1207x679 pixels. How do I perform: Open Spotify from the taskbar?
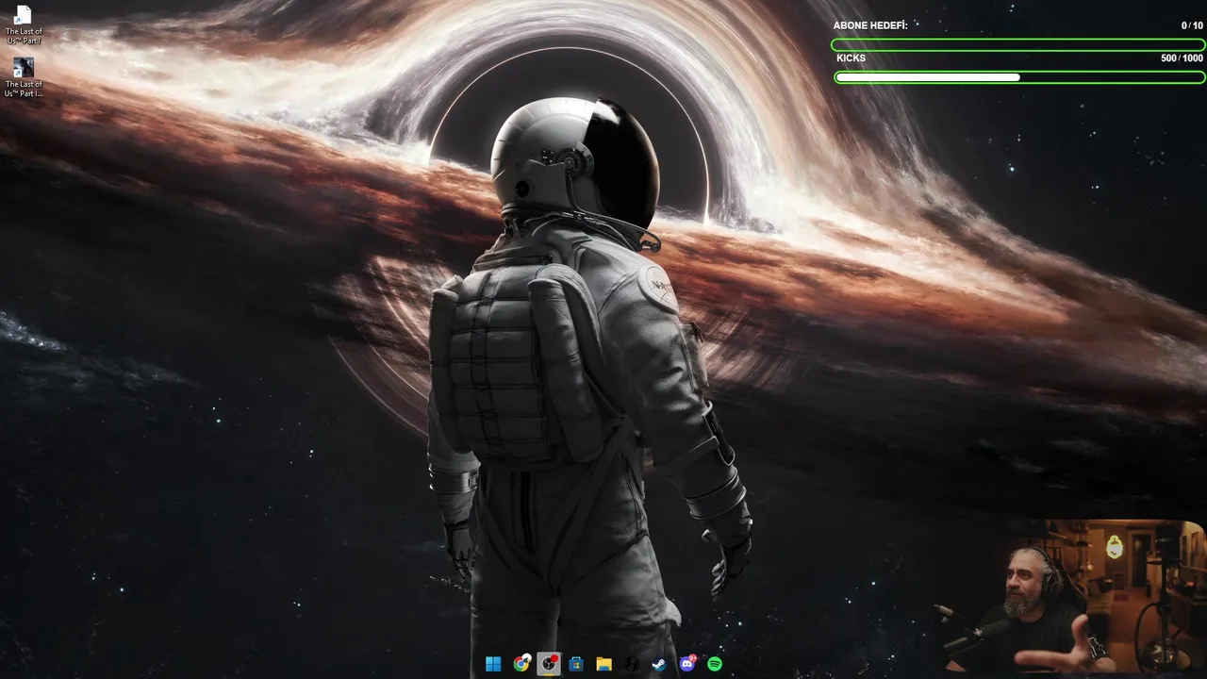[x=715, y=664]
